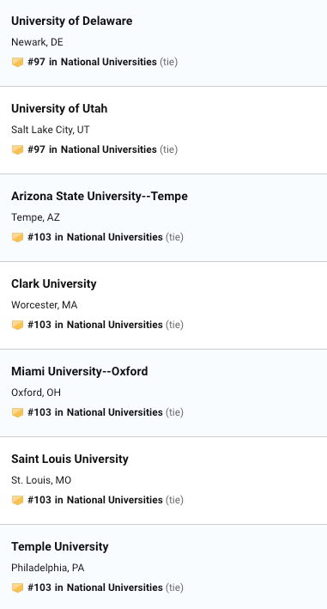This screenshot has width=327, height=609.
Task: Open Arizona State University--Tempe profile
Action: click(x=100, y=196)
